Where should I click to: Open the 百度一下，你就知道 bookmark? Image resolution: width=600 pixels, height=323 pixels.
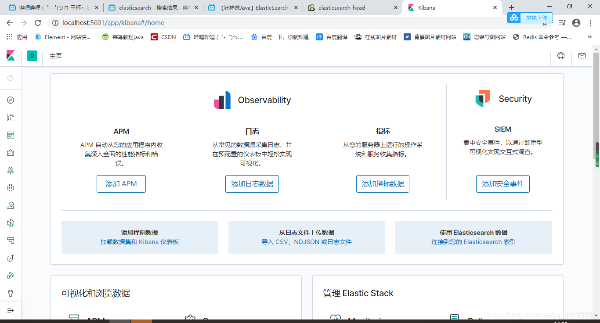(x=280, y=37)
